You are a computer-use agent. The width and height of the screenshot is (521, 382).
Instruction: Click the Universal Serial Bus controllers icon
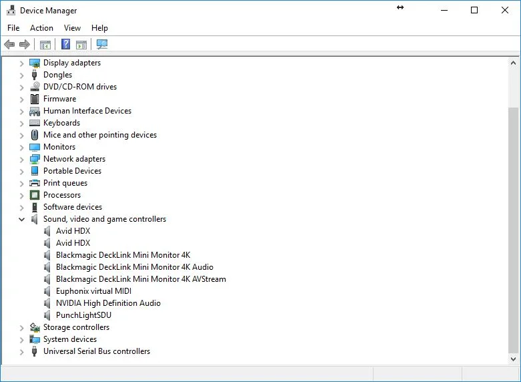[34, 351]
